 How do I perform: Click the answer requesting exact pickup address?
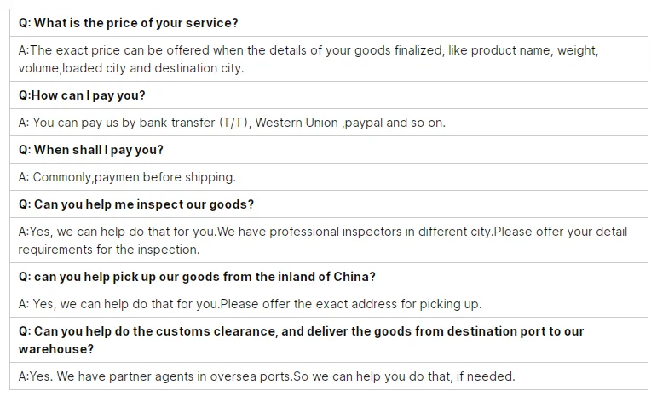(250, 304)
